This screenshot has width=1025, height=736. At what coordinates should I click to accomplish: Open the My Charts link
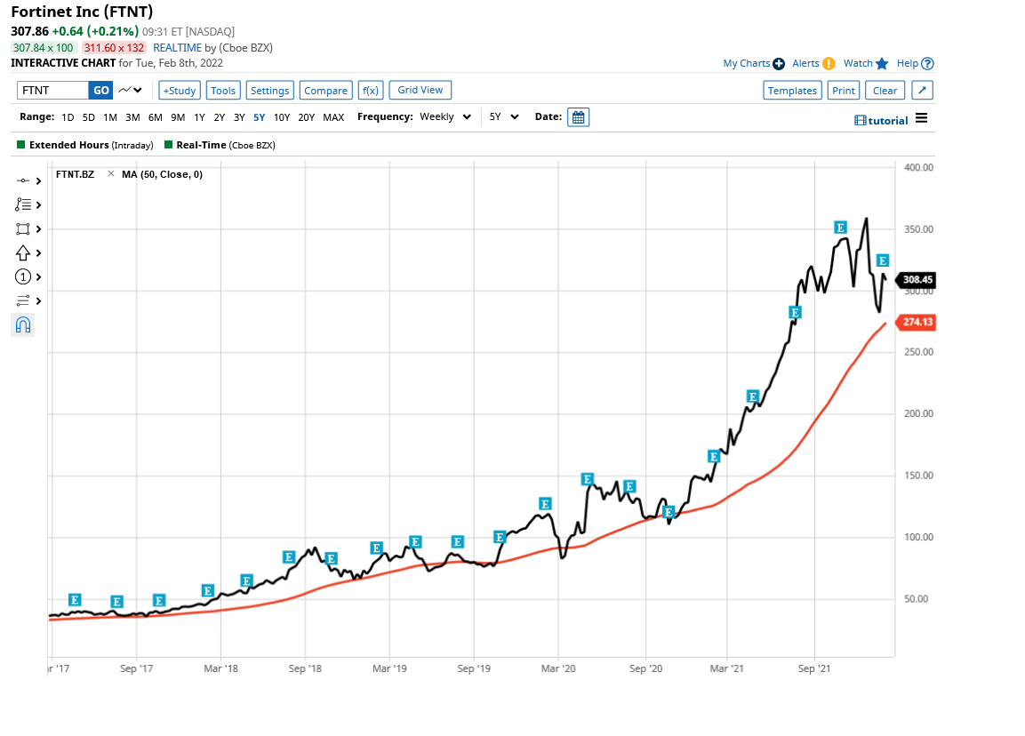click(x=747, y=63)
